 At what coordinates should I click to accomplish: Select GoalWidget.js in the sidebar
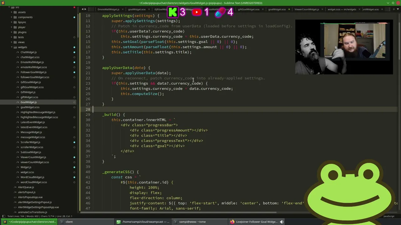29,102
